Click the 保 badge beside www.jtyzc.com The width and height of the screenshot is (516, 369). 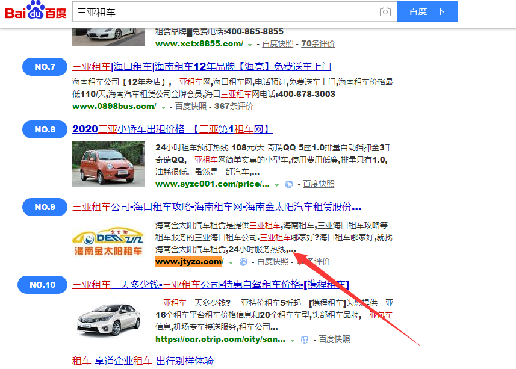[x=243, y=262]
